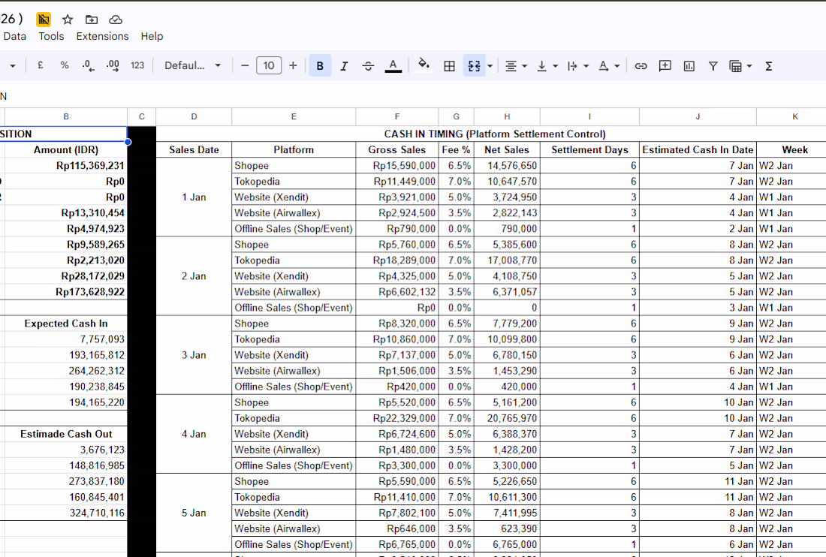Select column J header

(698, 116)
